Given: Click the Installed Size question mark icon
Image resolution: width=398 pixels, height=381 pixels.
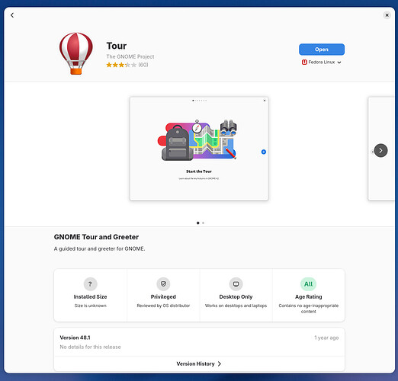Looking at the screenshot, I should (x=90, y=284).
